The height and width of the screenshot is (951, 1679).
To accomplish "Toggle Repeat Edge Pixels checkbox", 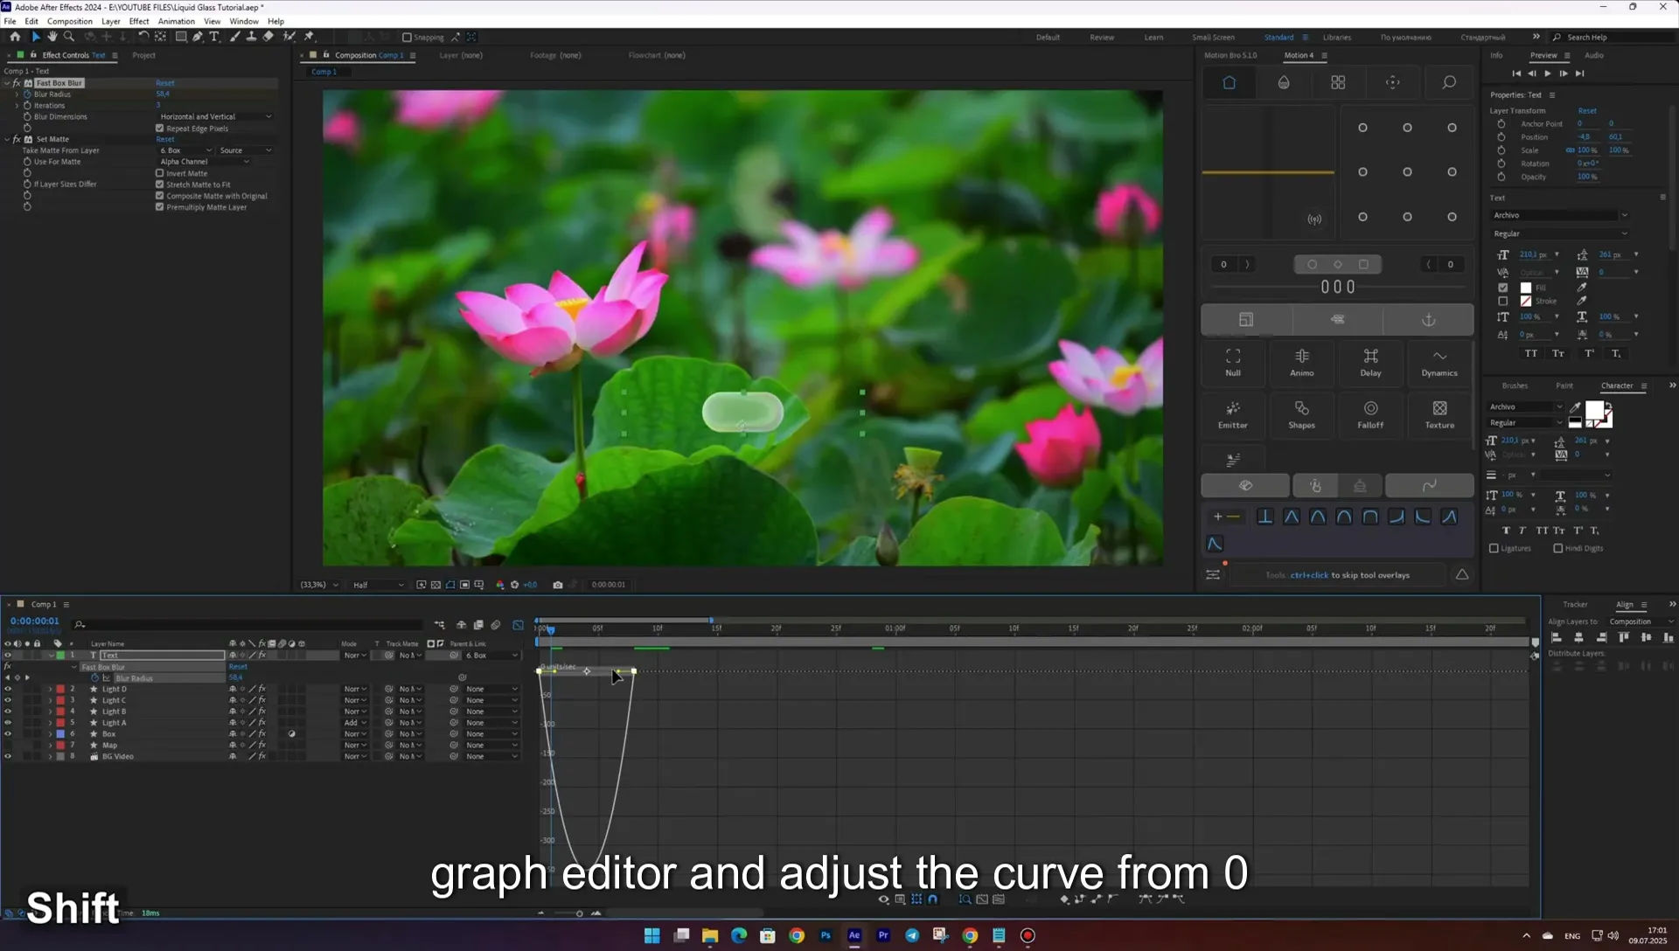I will [x=159, y=128].
